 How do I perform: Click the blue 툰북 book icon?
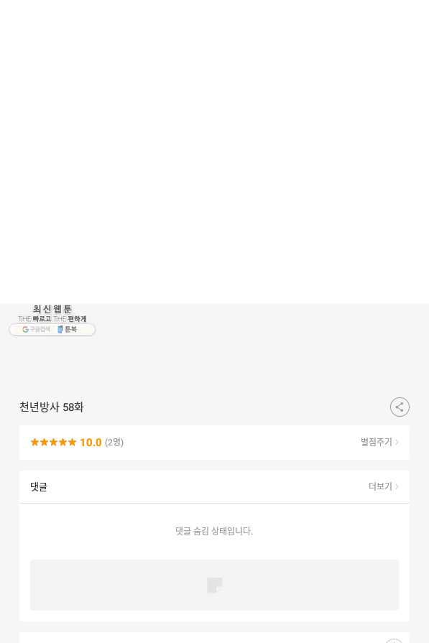pos(60,329)
